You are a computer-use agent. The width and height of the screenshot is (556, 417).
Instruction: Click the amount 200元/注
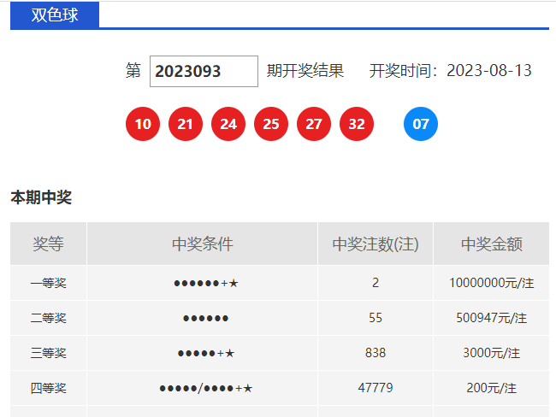click(x=492, y=388)
